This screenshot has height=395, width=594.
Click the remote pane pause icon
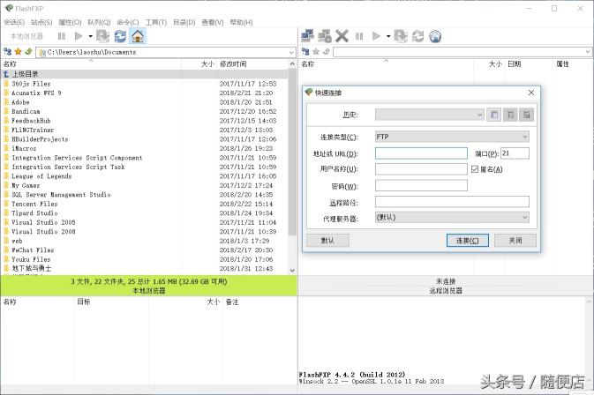[359, 36]
